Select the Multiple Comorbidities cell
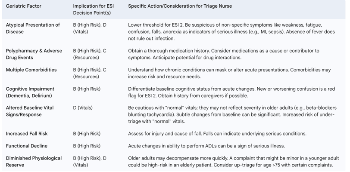The width and height of the screenshot is (350, 172). [31, 70]
